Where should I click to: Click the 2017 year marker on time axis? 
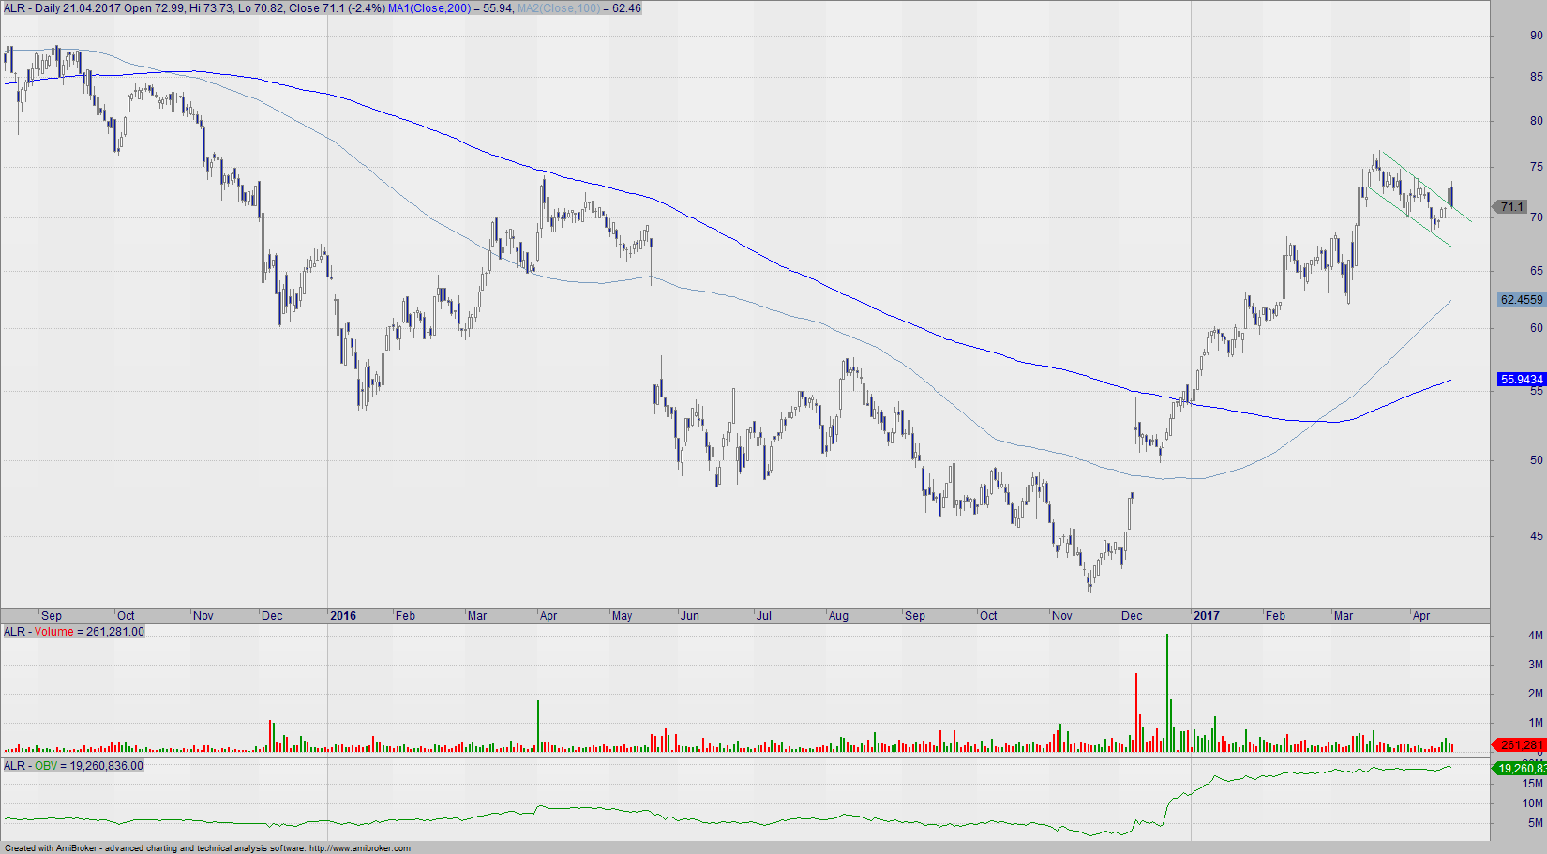1206,616
